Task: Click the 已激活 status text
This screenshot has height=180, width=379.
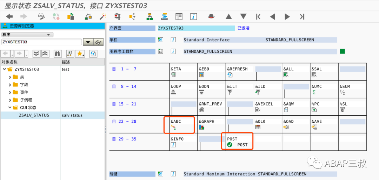Action: pos(244,28)
